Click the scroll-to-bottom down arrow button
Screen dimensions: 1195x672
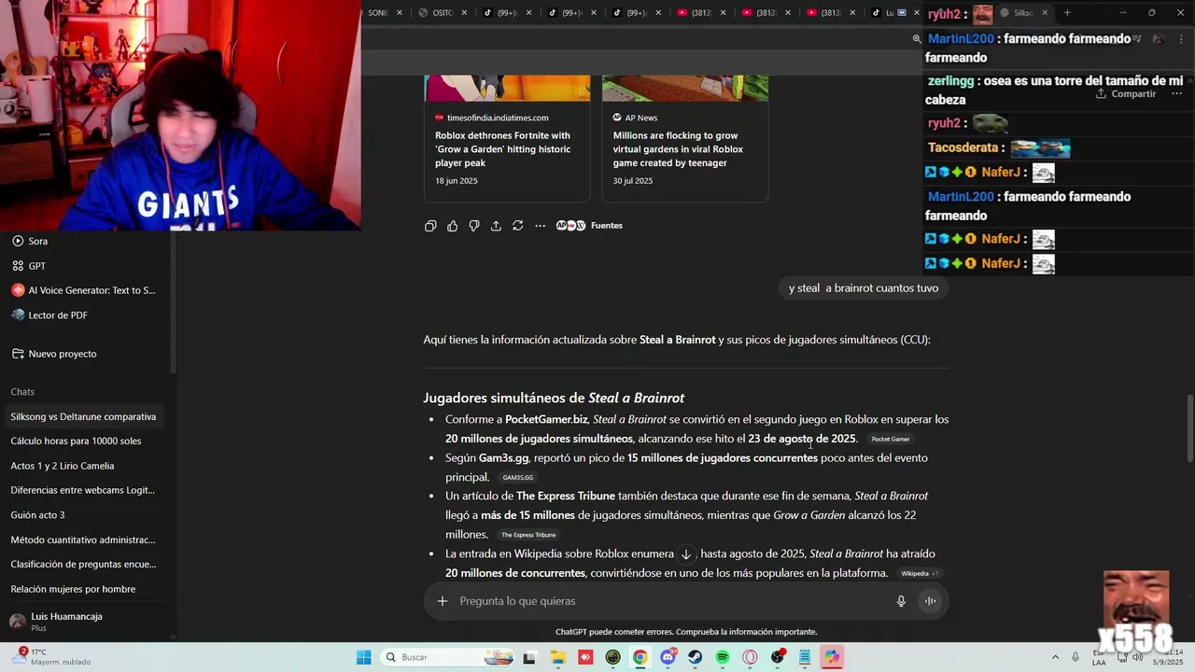[686, 554]
